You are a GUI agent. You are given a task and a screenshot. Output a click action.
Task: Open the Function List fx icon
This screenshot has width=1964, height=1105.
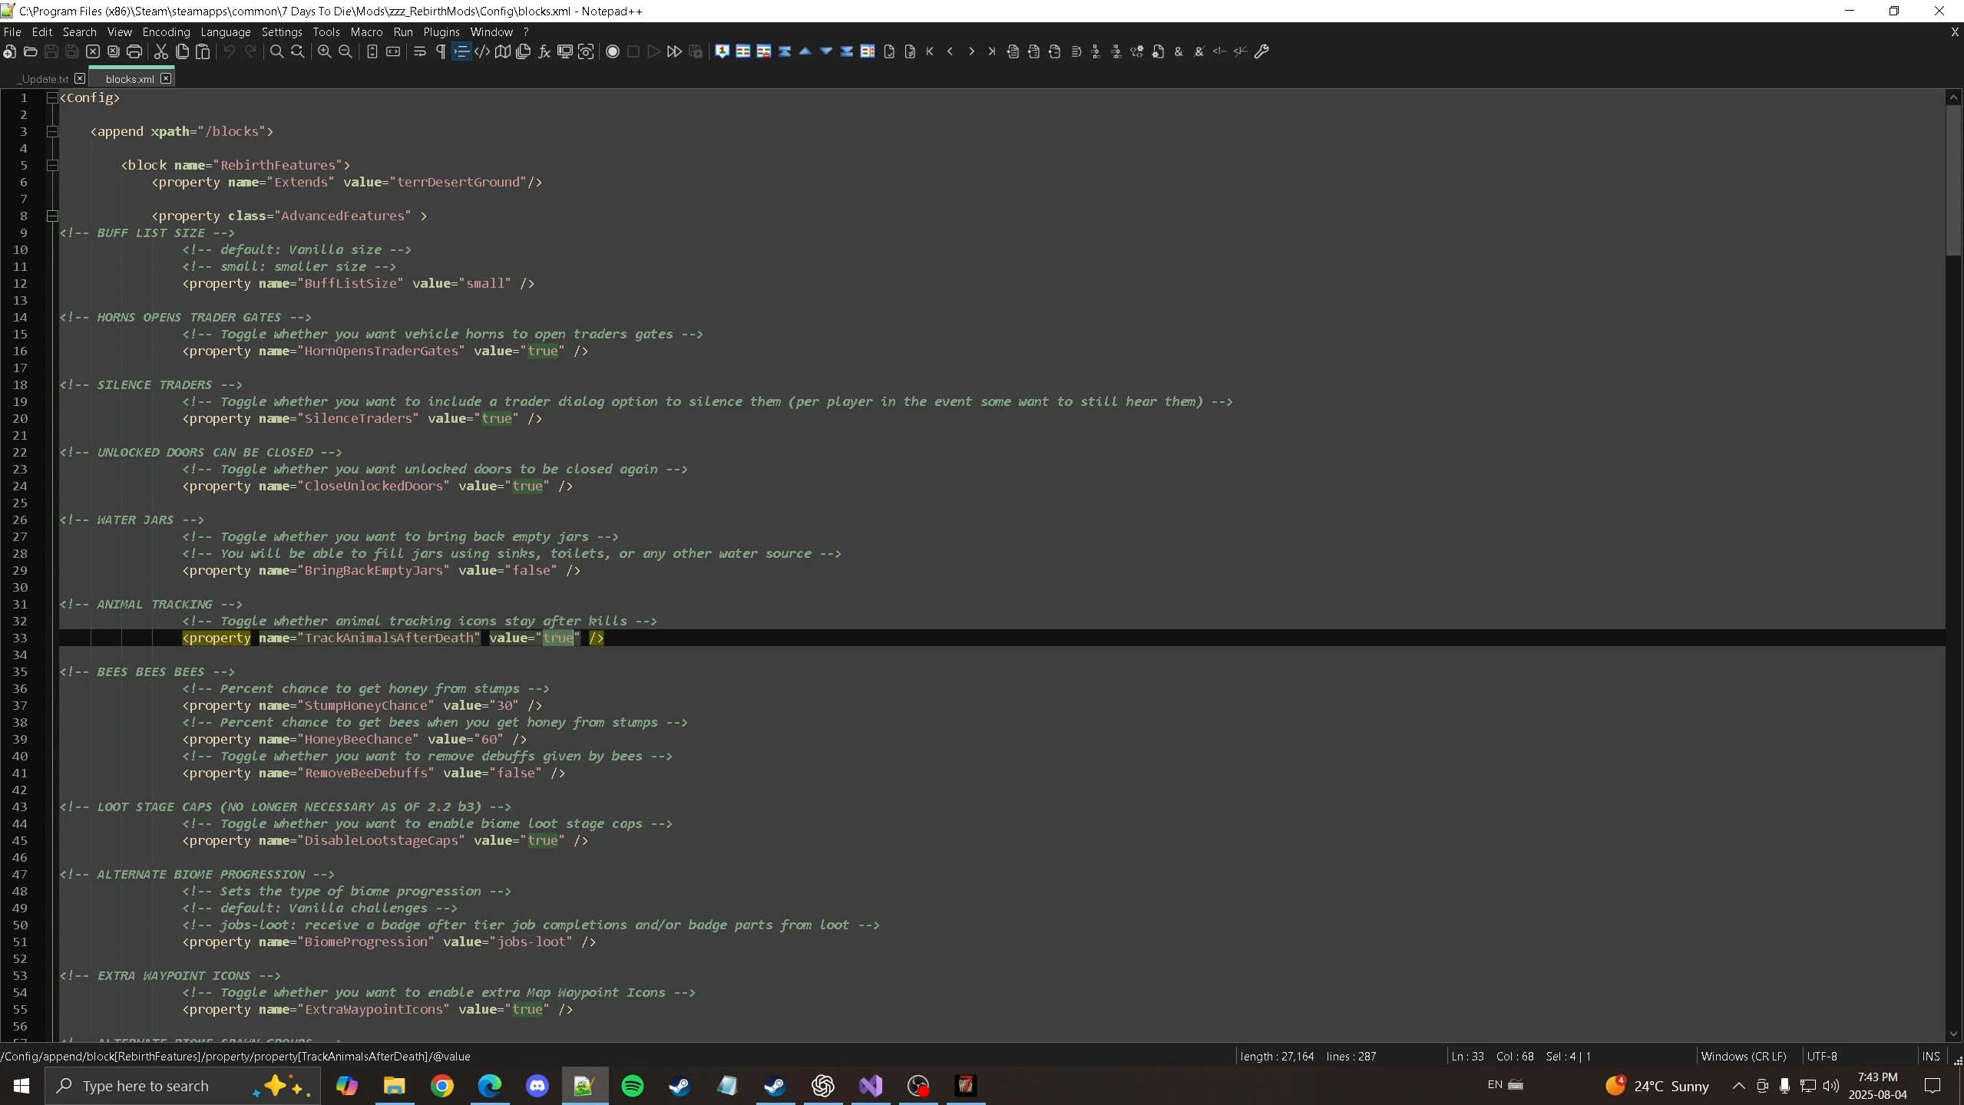544,51
